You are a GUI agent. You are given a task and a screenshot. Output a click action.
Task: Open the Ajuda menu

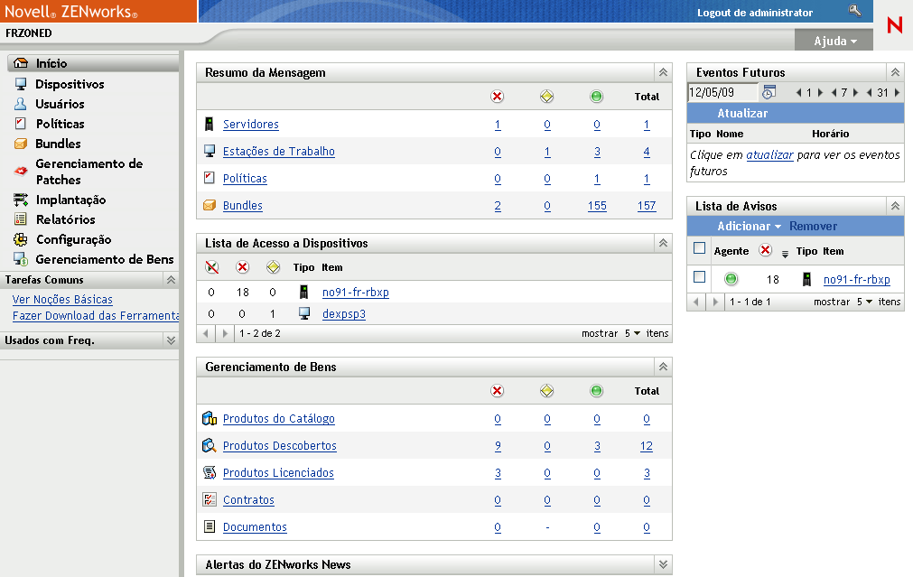pos(835,41)
